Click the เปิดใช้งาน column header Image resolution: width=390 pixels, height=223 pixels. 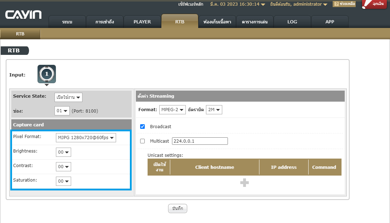click(159, 167)
